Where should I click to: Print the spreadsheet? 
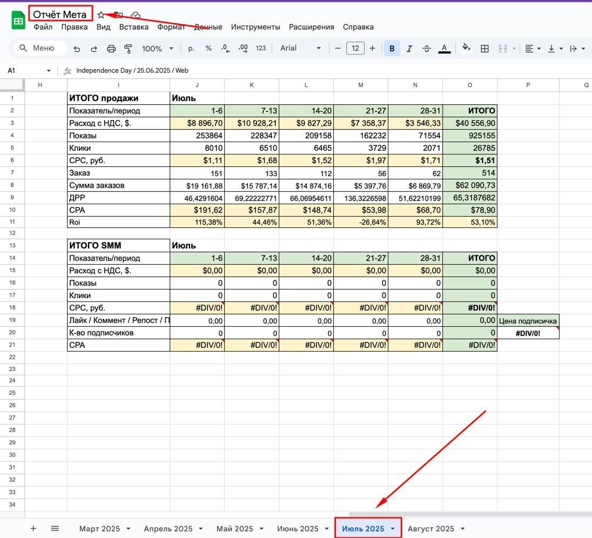111,48
